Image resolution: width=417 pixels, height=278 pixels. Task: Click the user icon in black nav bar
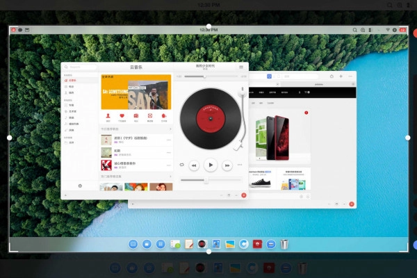(300, 92)
